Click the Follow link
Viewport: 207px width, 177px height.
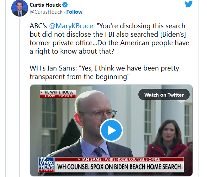click(74, 12)
